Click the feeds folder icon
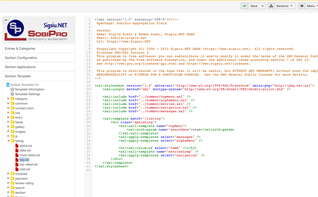This screenshot has width=318, height=197. (x=12, y=122)
